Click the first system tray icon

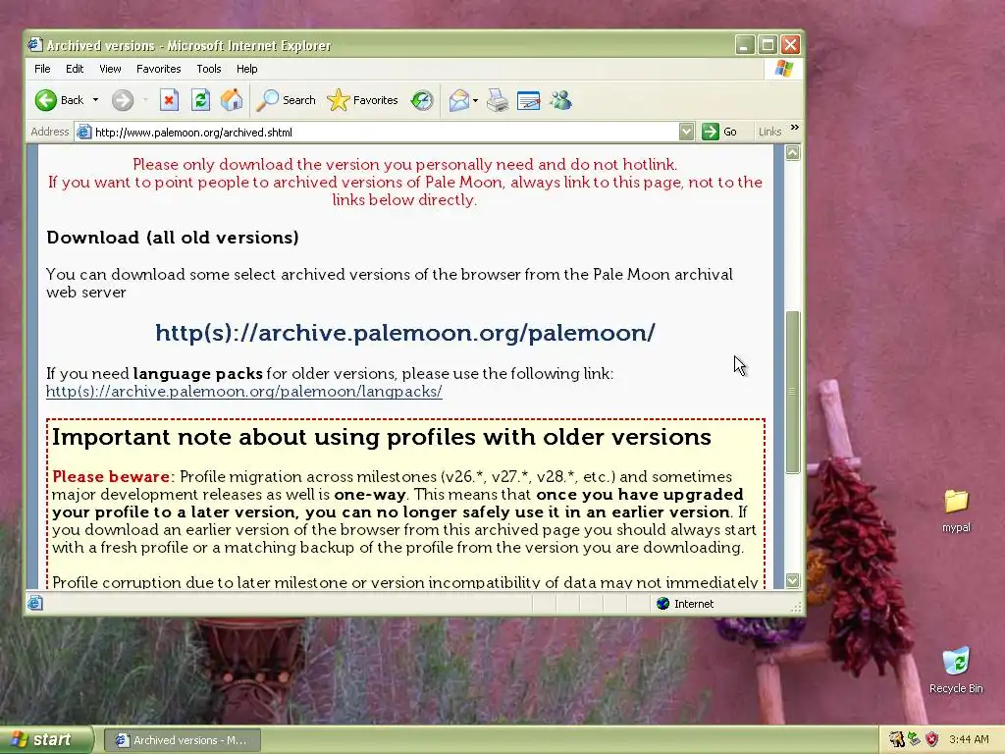(897, 739)
